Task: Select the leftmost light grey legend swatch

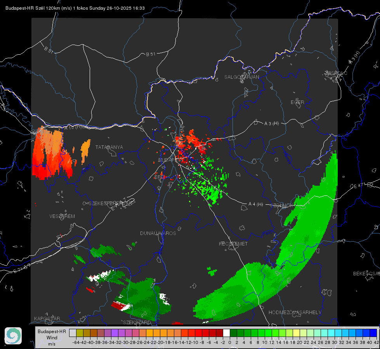Action: [73, 333]
